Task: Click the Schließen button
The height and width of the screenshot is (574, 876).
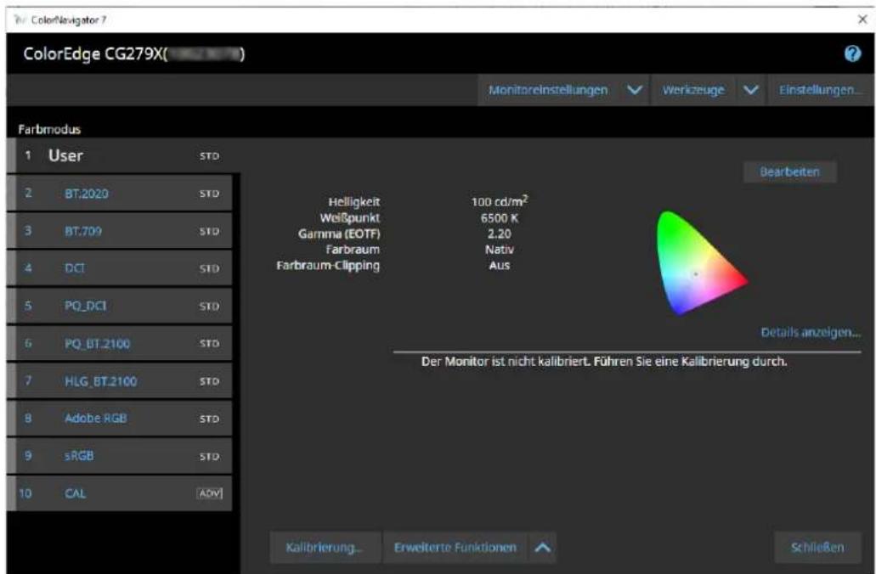Action: click(x=817, y=548)
